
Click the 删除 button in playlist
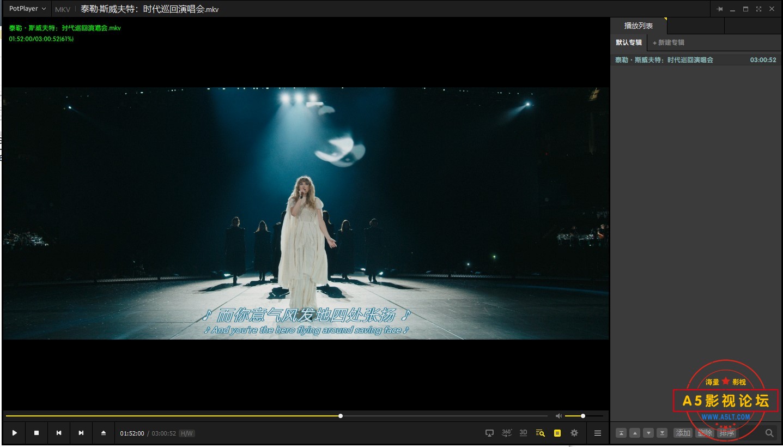click(705, 433)
